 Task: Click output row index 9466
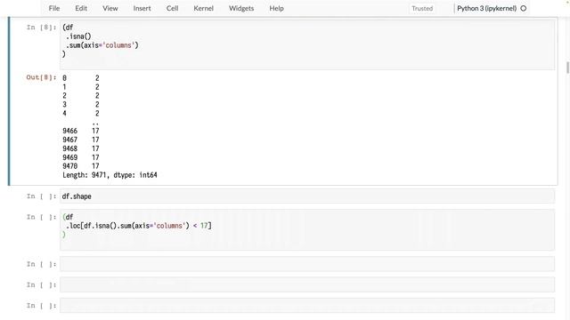click(x=69, y=131)
